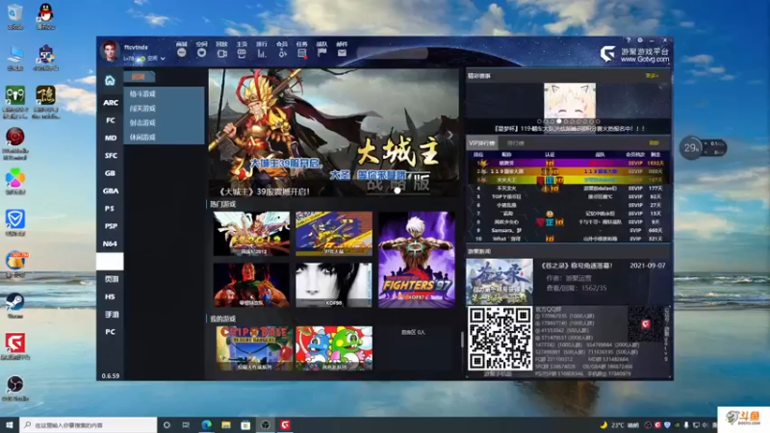Switch to the 排行榜 tab beside VIP

click(516, 143)
